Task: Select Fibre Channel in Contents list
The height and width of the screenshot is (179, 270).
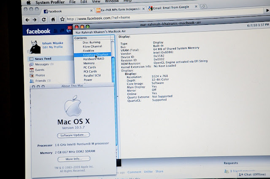Action: click(92, 46)
